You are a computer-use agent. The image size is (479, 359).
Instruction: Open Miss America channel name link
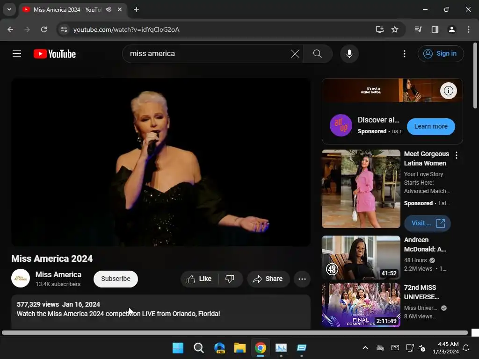(x=58, y=274)
